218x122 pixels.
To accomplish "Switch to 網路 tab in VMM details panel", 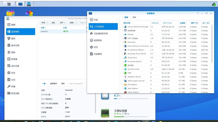I will point(63,84).
